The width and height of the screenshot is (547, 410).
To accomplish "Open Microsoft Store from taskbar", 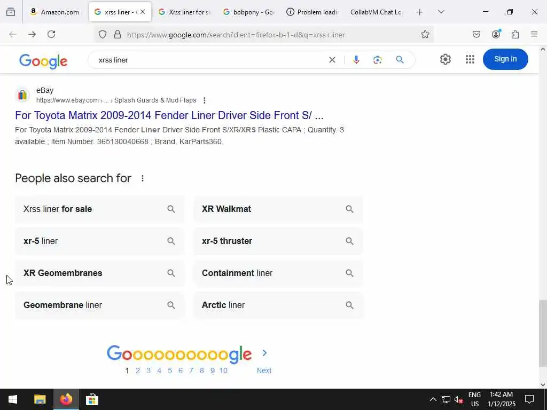I will pyautogui.click(x=92, y=399).
